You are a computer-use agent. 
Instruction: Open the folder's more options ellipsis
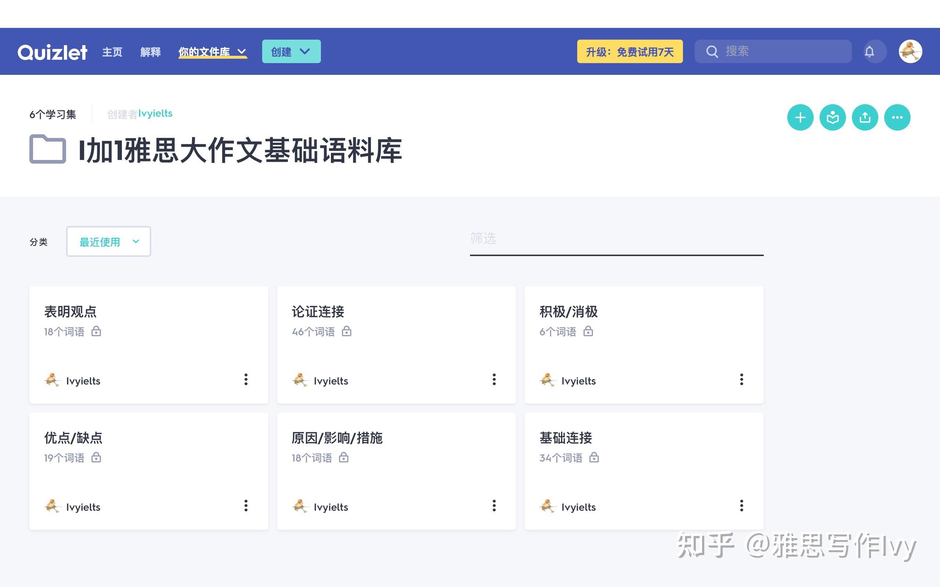pos(897,118)
